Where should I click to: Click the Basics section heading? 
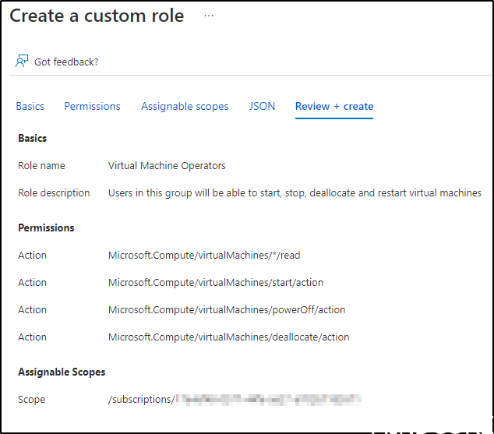tap(32, 138)
